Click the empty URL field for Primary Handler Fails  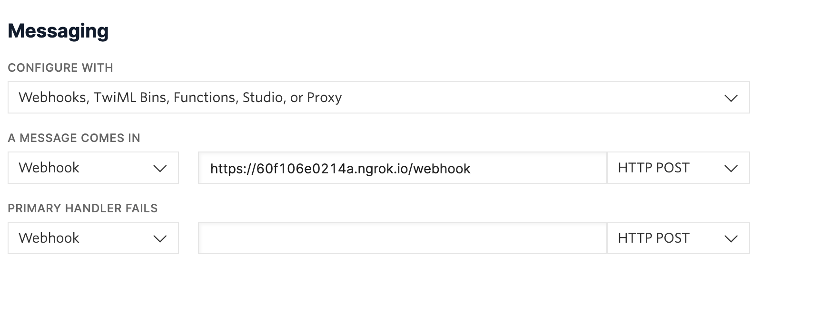point(403,238)
